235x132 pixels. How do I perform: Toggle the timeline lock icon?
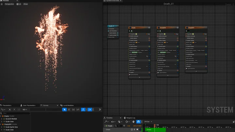(234, 122)
